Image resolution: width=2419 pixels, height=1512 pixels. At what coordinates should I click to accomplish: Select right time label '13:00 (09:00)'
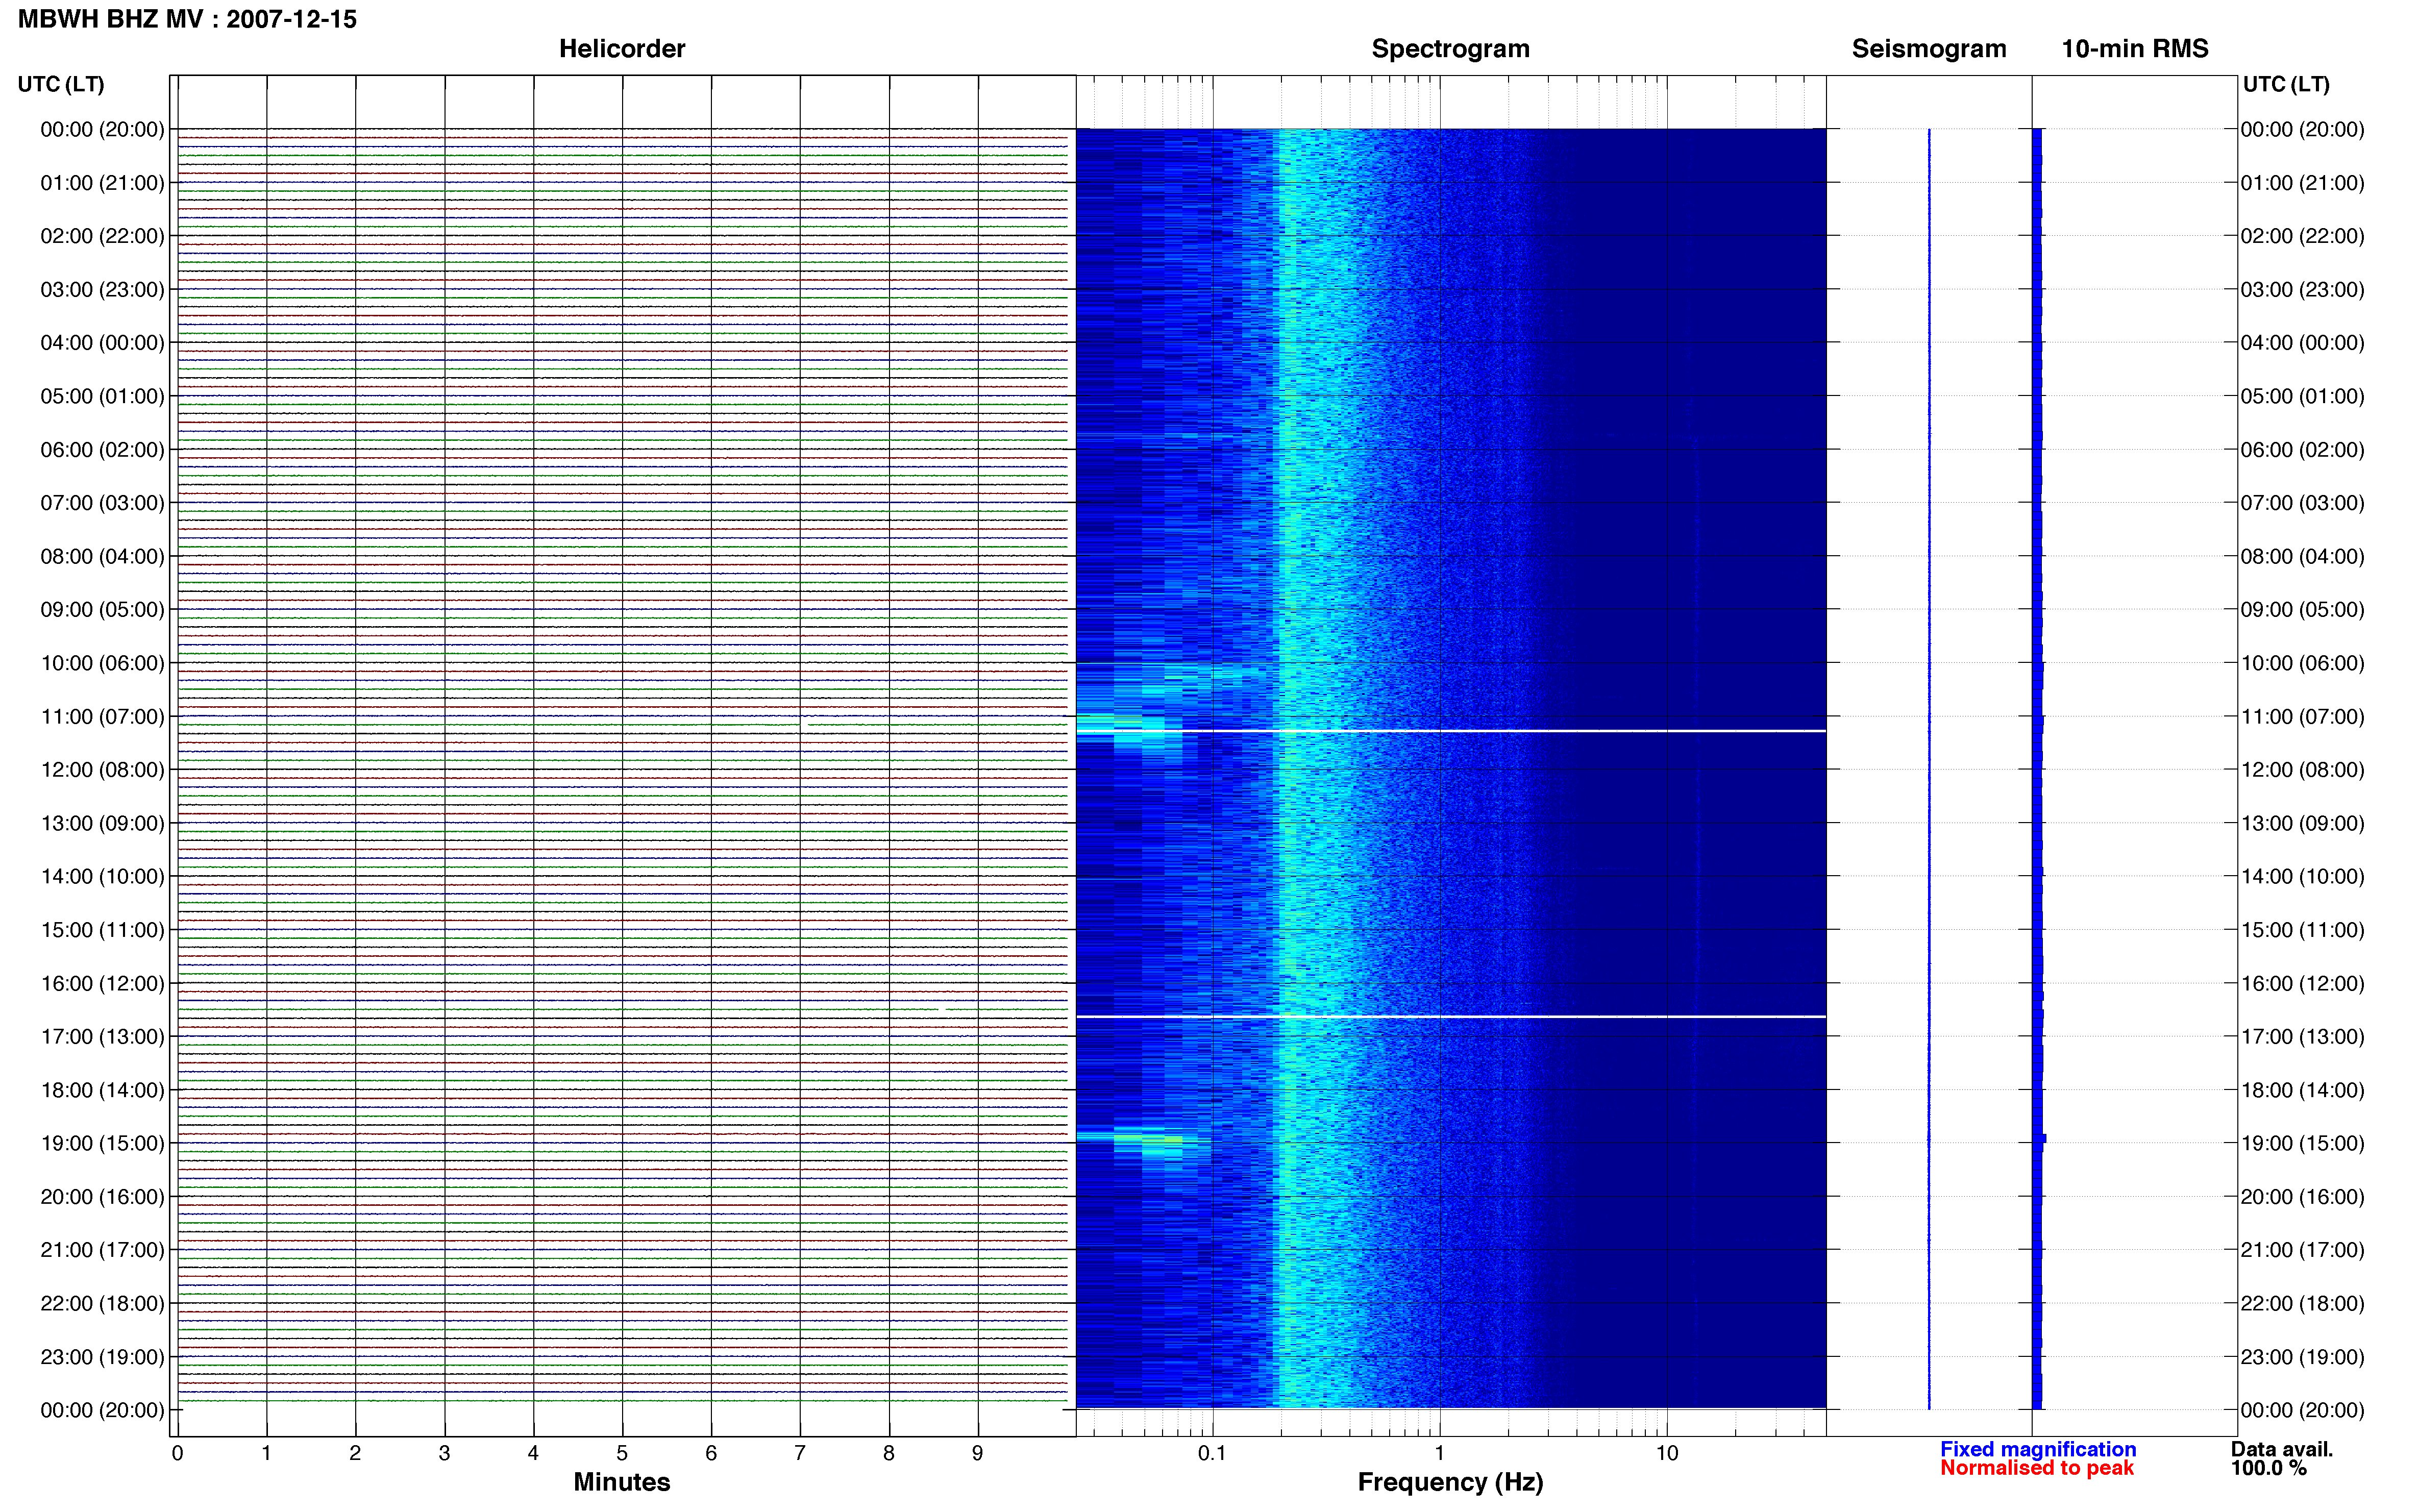click(2302, 823)
